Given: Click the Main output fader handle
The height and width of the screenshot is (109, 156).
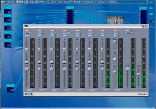Looking at the screenshot, I should 127,69.
